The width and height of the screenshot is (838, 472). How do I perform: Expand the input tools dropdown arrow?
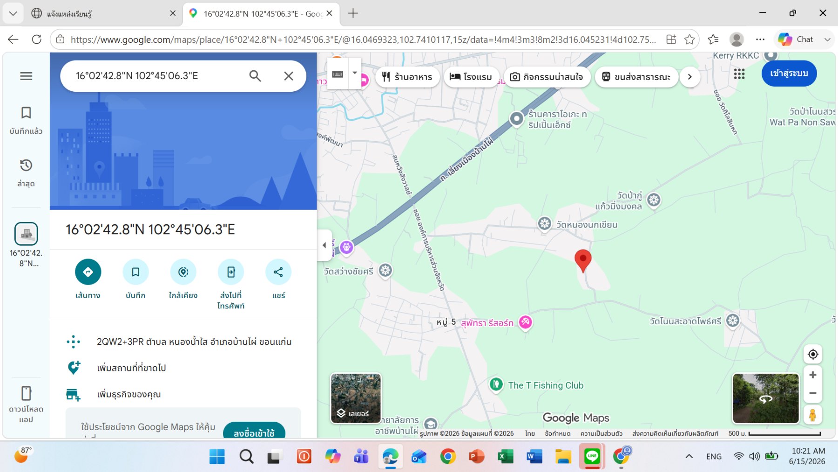coord(355,73)
